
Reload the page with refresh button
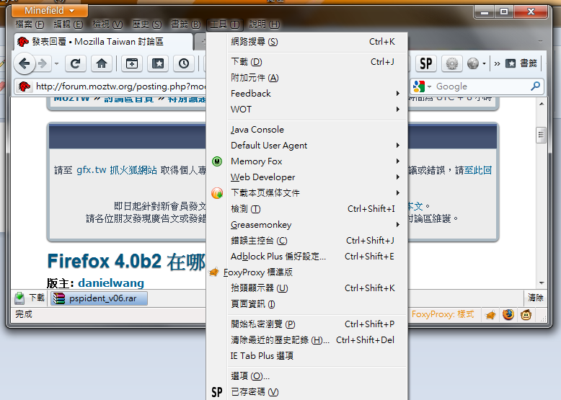coord(75,63)
